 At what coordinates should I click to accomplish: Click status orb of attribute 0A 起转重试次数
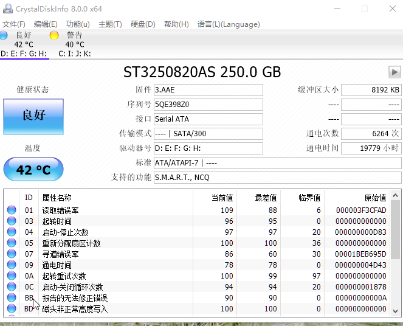coord(12,276)
